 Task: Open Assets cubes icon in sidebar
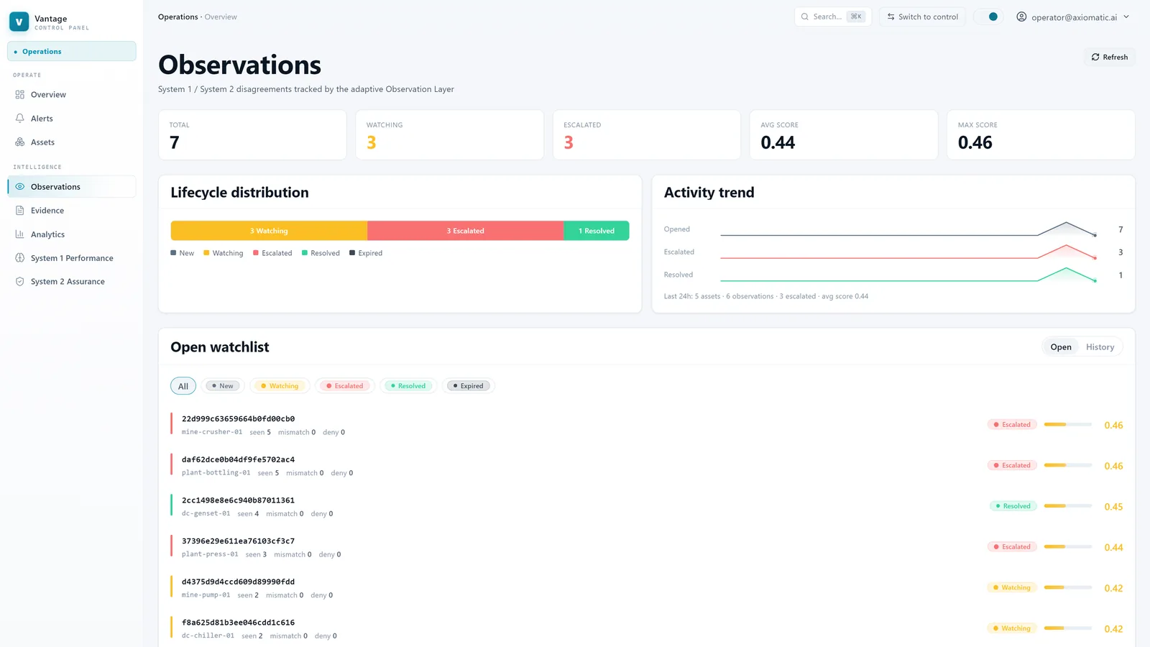[20, 142]
